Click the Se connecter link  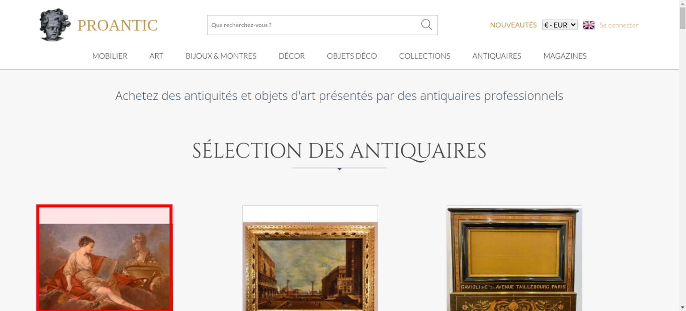coord(619,25)
